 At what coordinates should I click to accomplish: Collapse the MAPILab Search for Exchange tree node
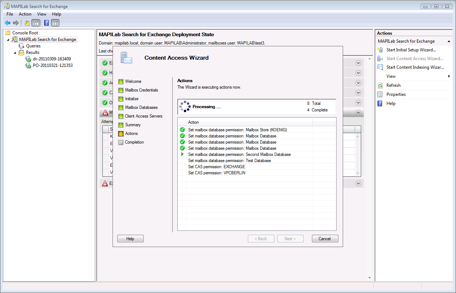pos(8,39)
